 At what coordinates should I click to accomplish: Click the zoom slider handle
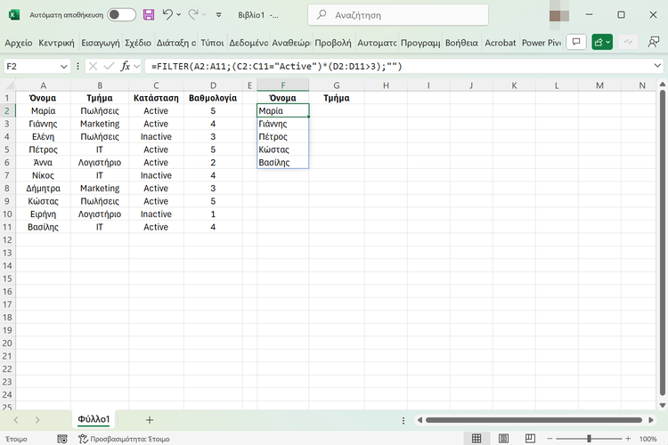[x=589, y=438]
